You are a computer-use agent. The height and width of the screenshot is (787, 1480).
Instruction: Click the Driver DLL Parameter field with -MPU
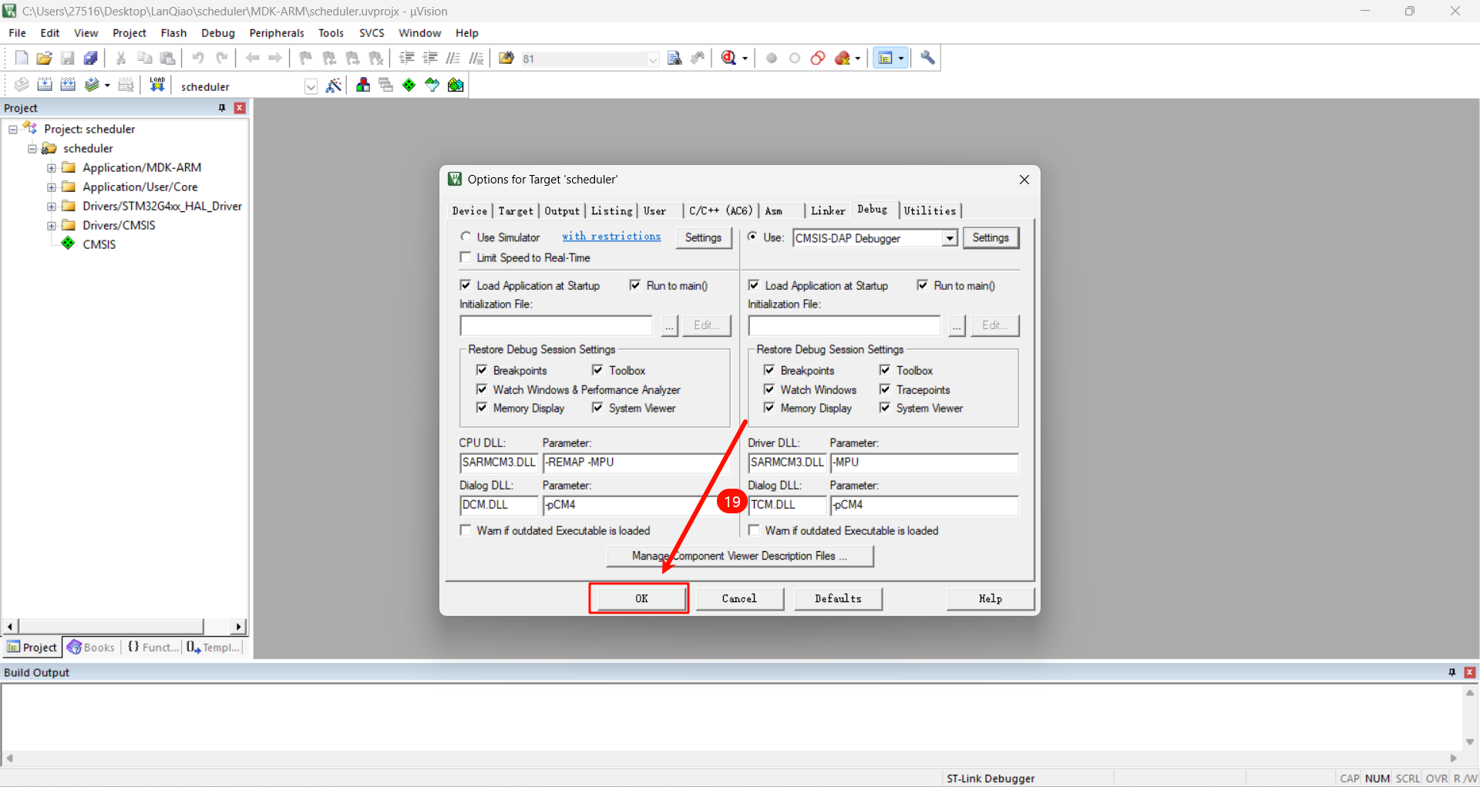[923, 462]
